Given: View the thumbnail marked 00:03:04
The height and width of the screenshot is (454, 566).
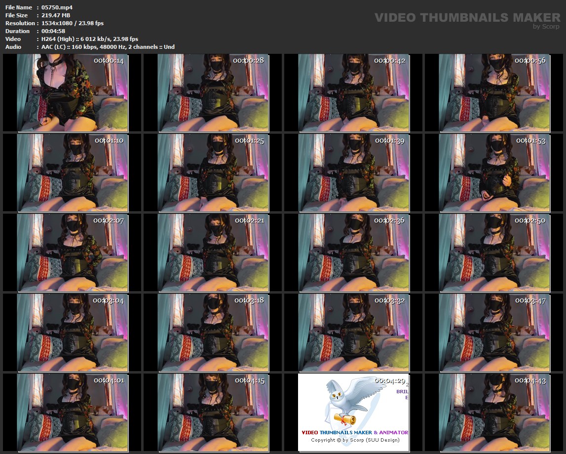Looking at the screenshot, I should (x=72, y=333).
